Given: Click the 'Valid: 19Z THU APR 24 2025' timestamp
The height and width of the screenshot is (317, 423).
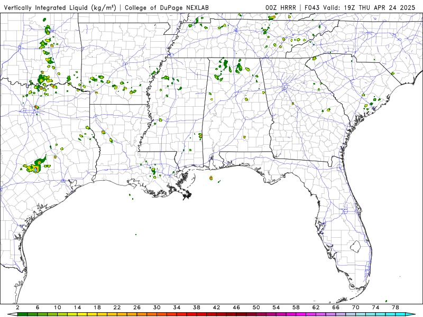Looking at the screenshot, I should 369,7.
